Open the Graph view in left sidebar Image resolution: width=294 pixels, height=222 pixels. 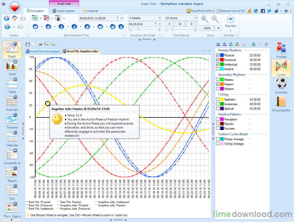(x=12, y=50)
